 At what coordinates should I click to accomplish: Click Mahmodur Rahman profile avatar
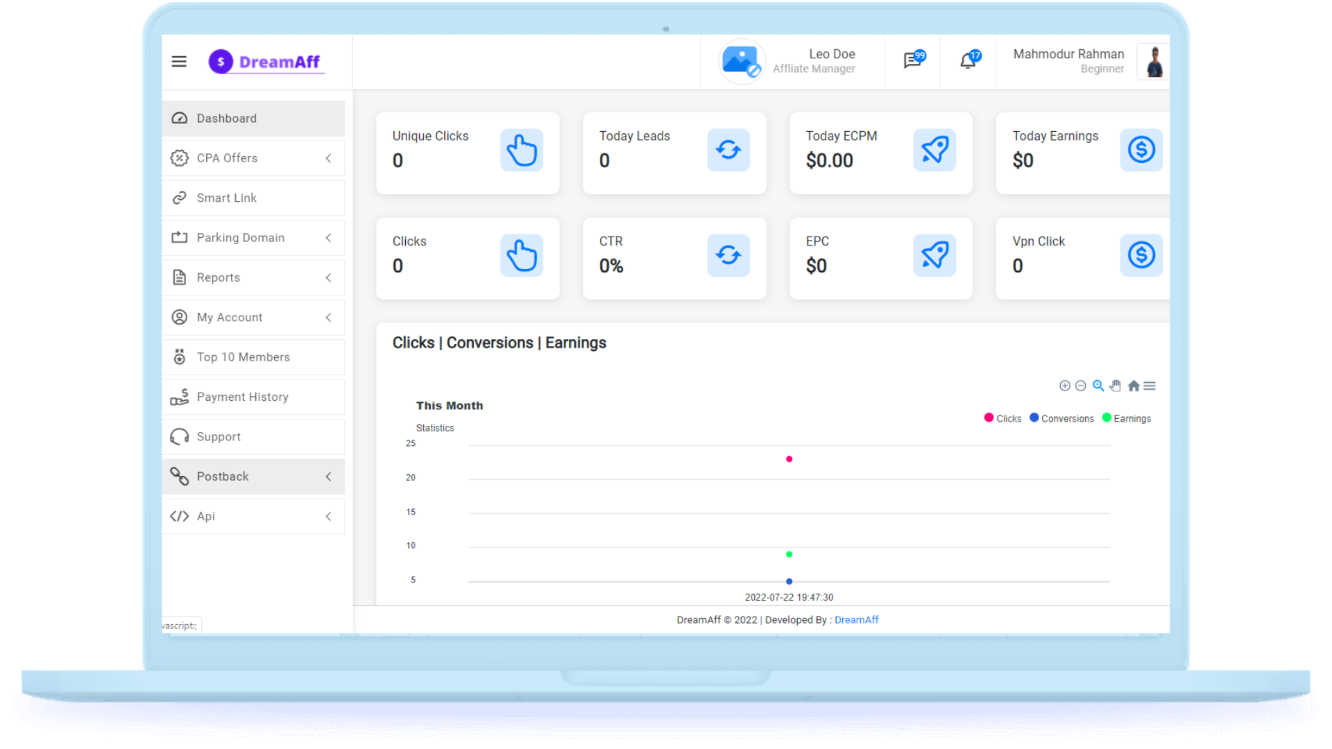coord(1154,62)
